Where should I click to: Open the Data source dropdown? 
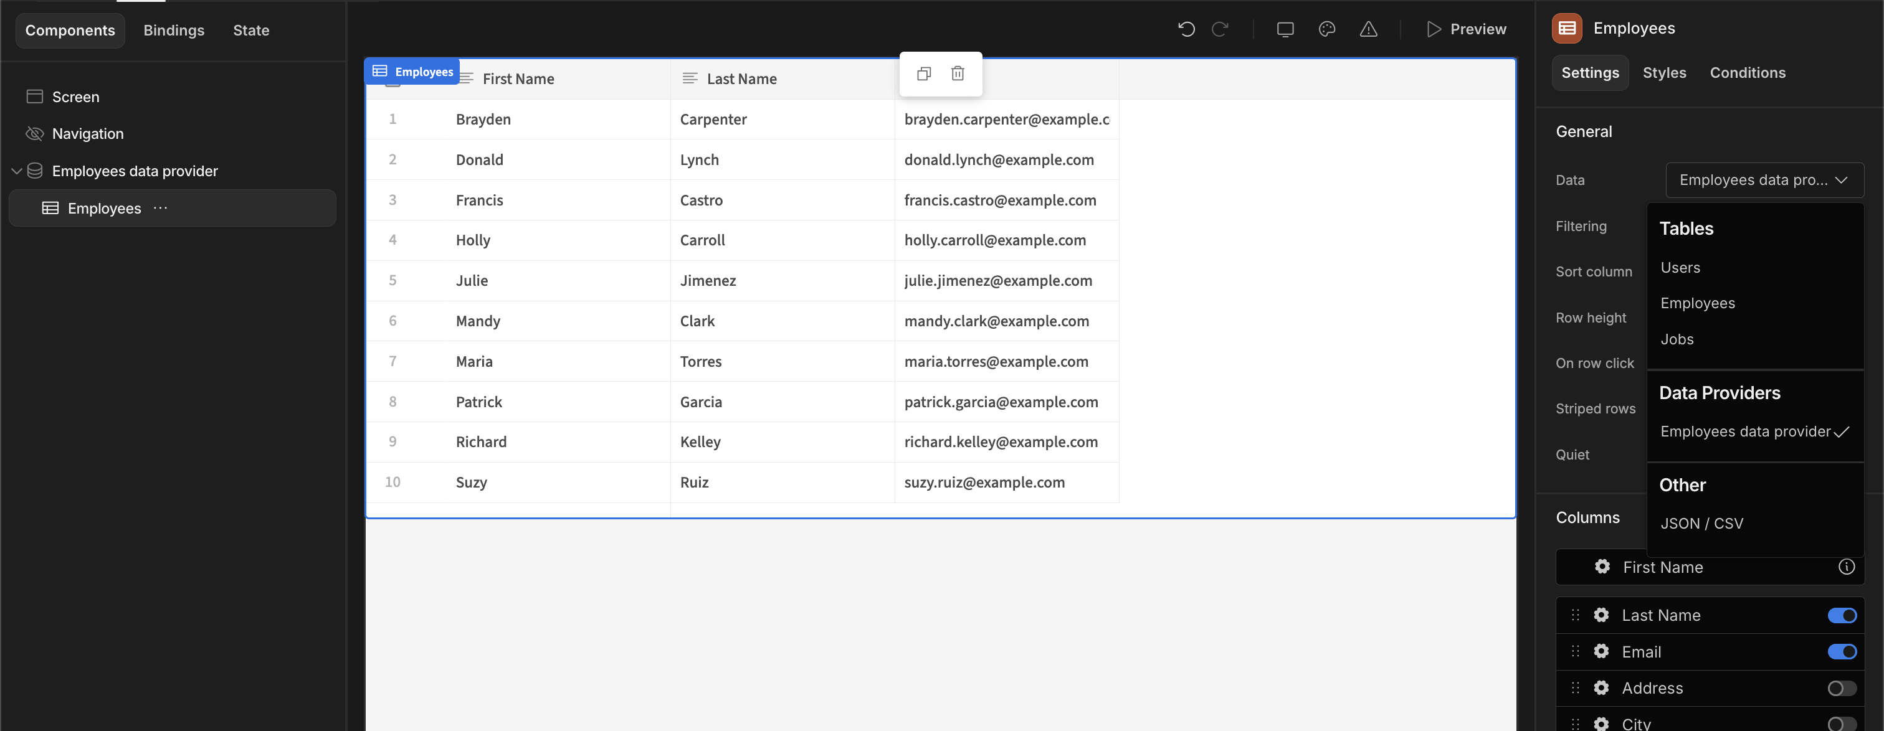coord(1764,180)
